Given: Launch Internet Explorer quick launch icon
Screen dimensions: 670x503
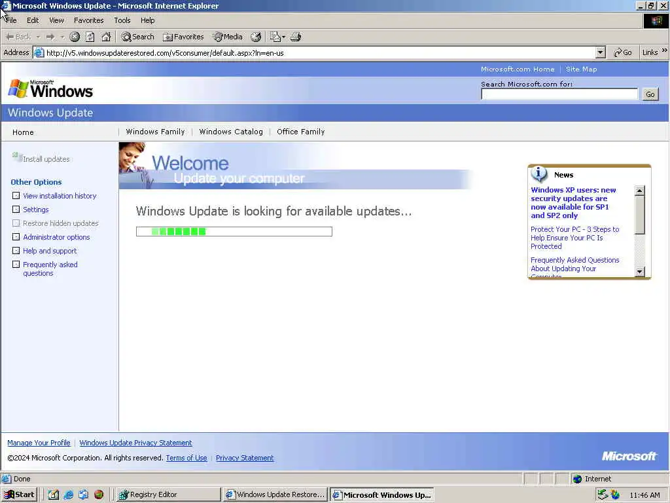Looking at the screenshot, I should [68, 494].
